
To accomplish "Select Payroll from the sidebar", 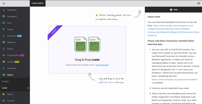I will point(10,49).
